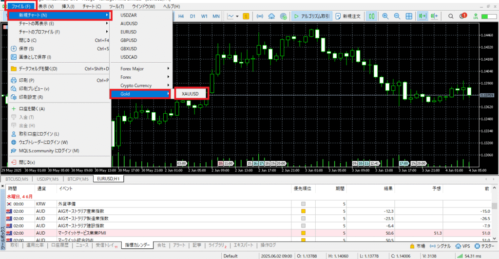
Task: Toggle the chart shift button
Action: (434, 16)
